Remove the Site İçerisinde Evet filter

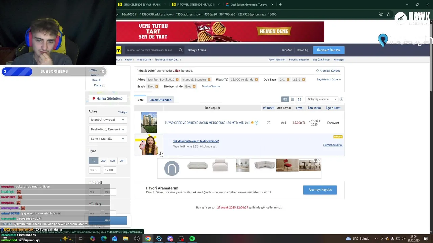click(194, 87)
